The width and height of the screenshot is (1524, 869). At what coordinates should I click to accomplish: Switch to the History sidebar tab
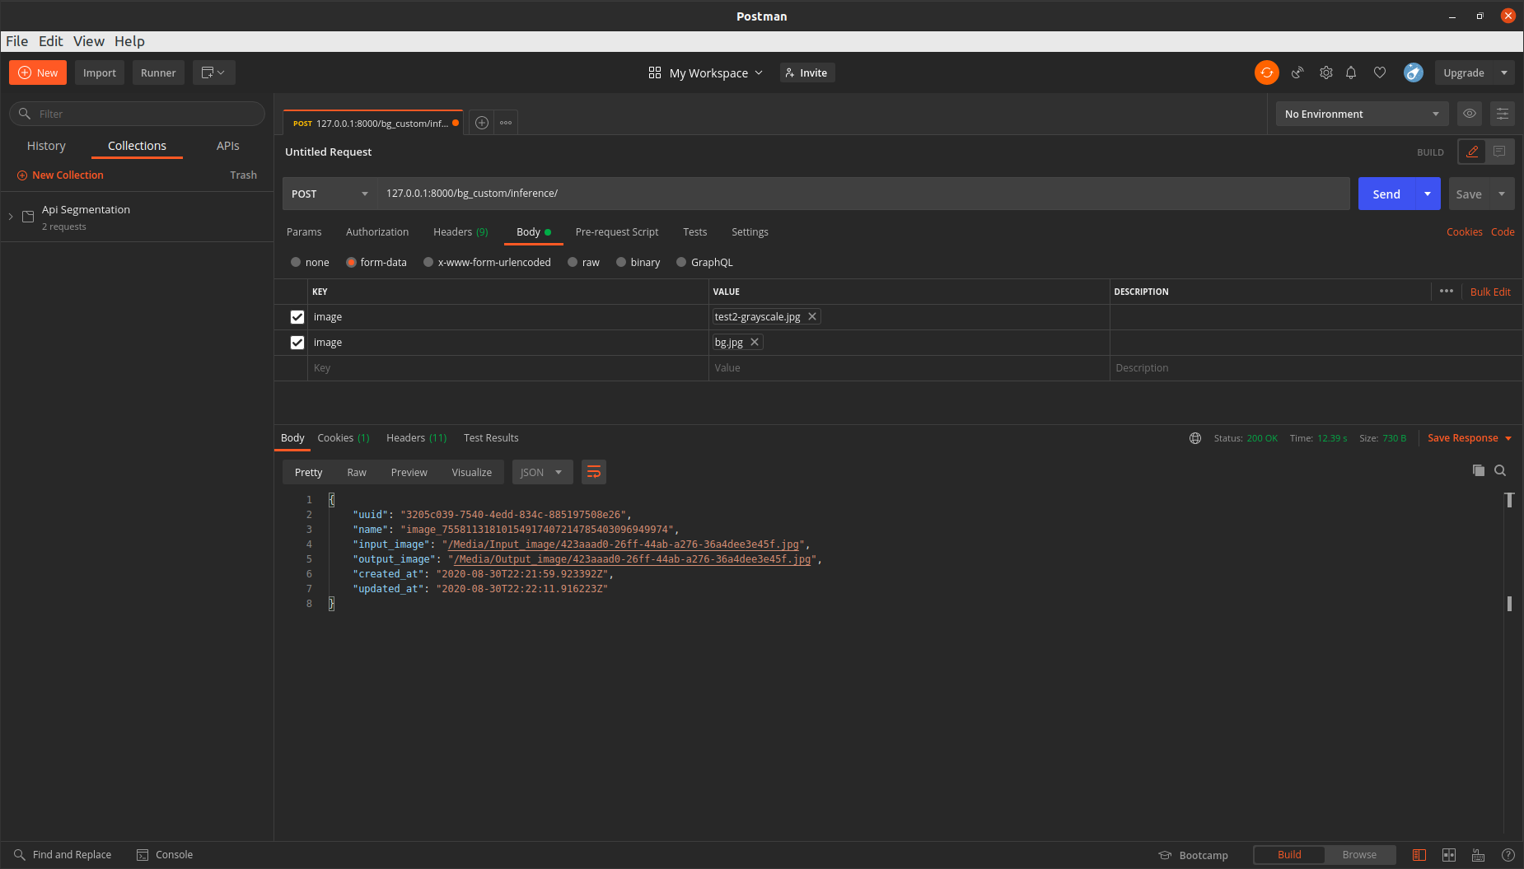46,146
